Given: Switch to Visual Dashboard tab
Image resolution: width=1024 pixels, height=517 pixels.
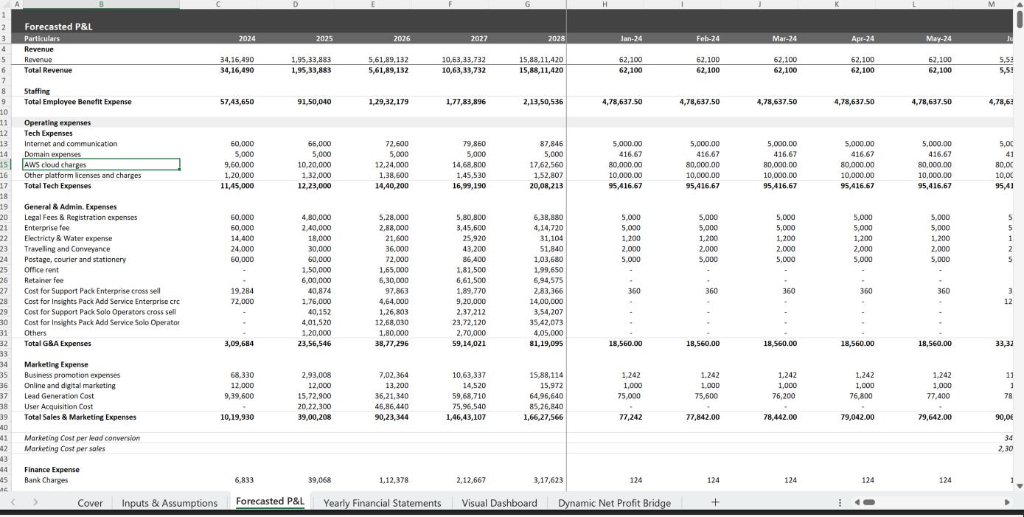Looking at the screenshot, I should coord(499,503).
